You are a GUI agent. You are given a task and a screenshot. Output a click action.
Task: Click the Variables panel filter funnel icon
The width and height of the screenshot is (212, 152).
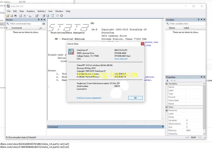[x=198, y=20]
